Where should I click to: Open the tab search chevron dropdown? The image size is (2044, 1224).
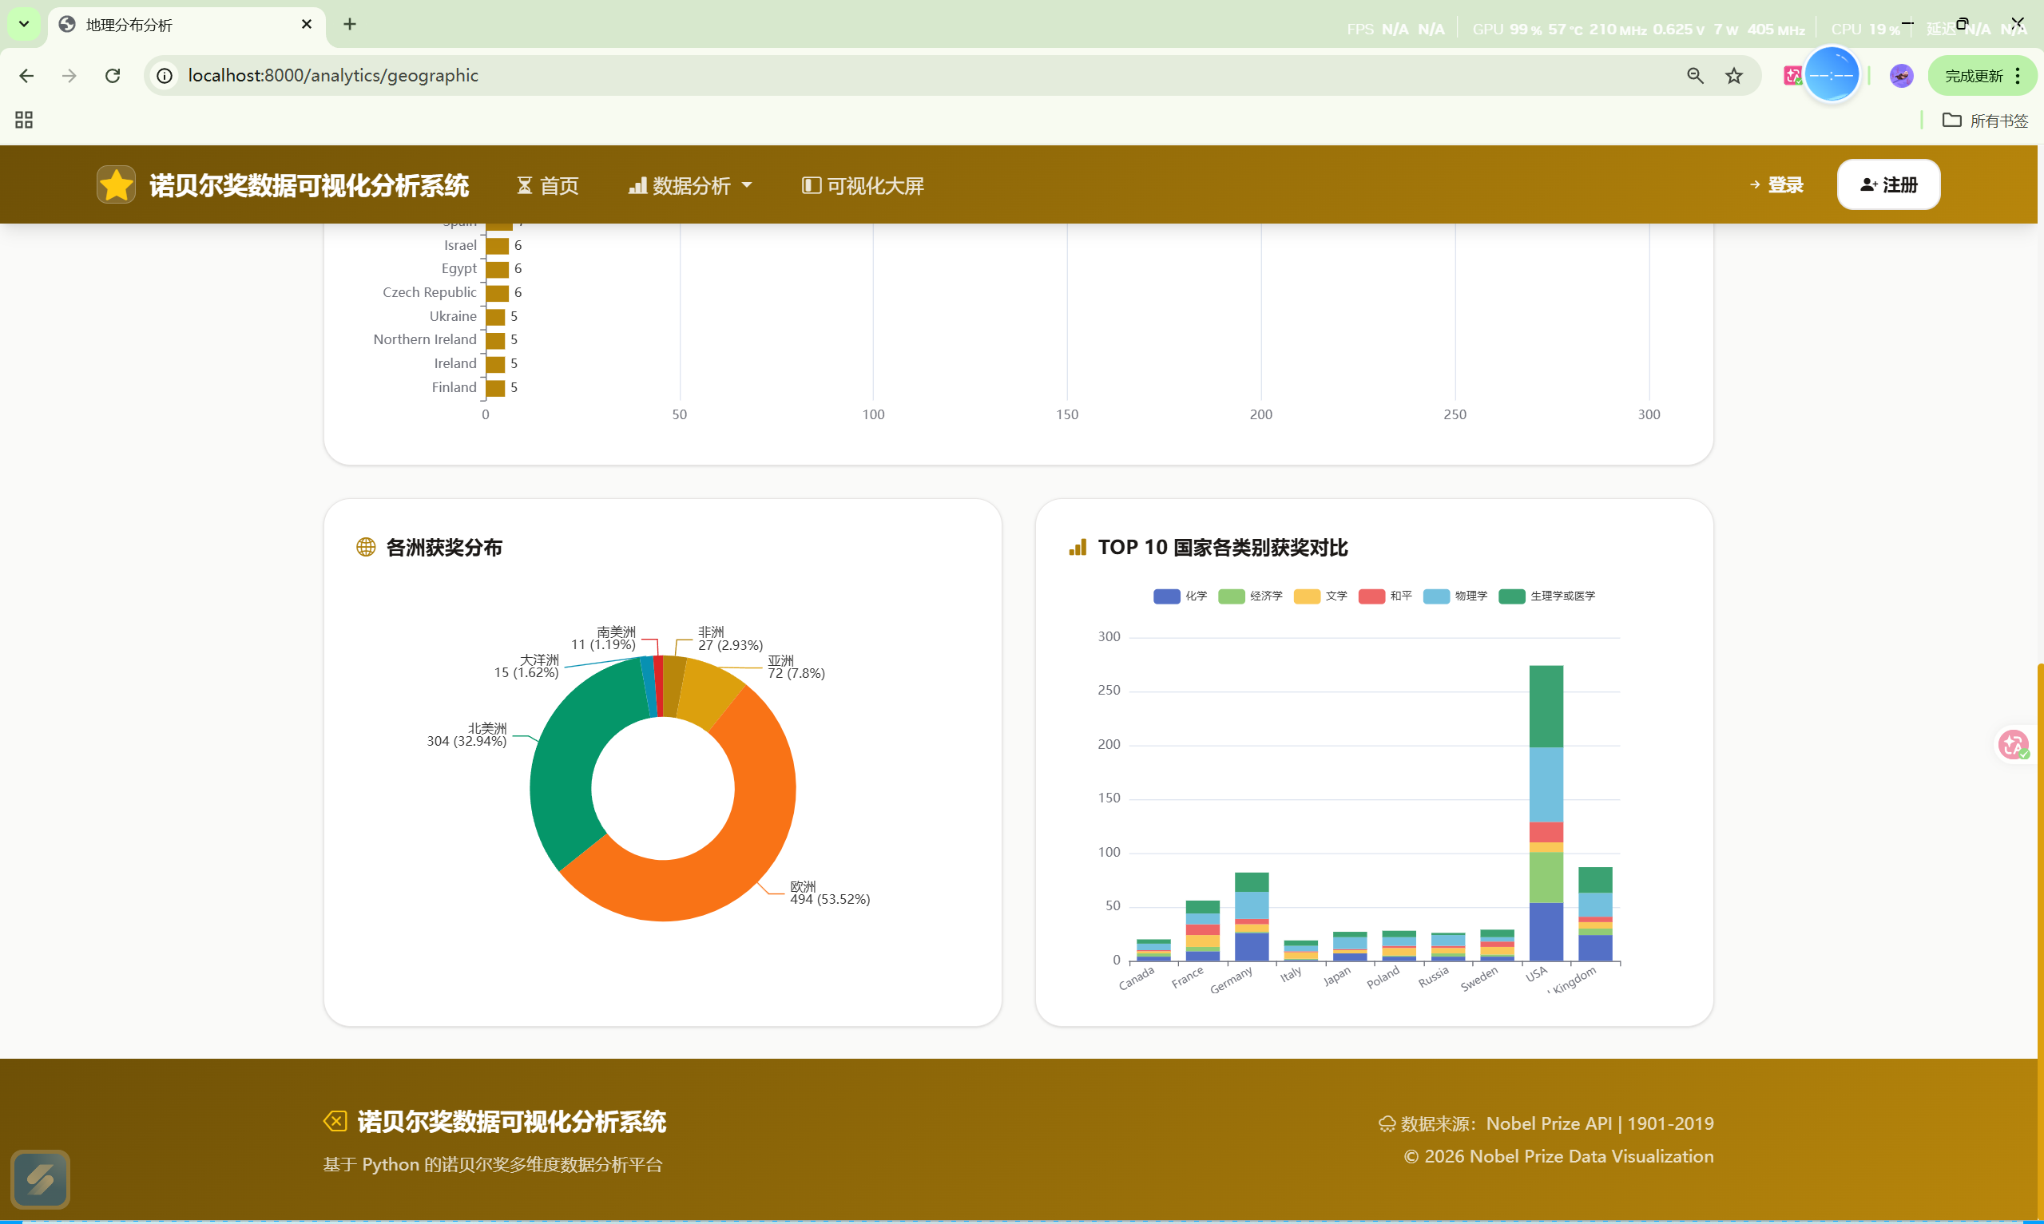[24, 24]
